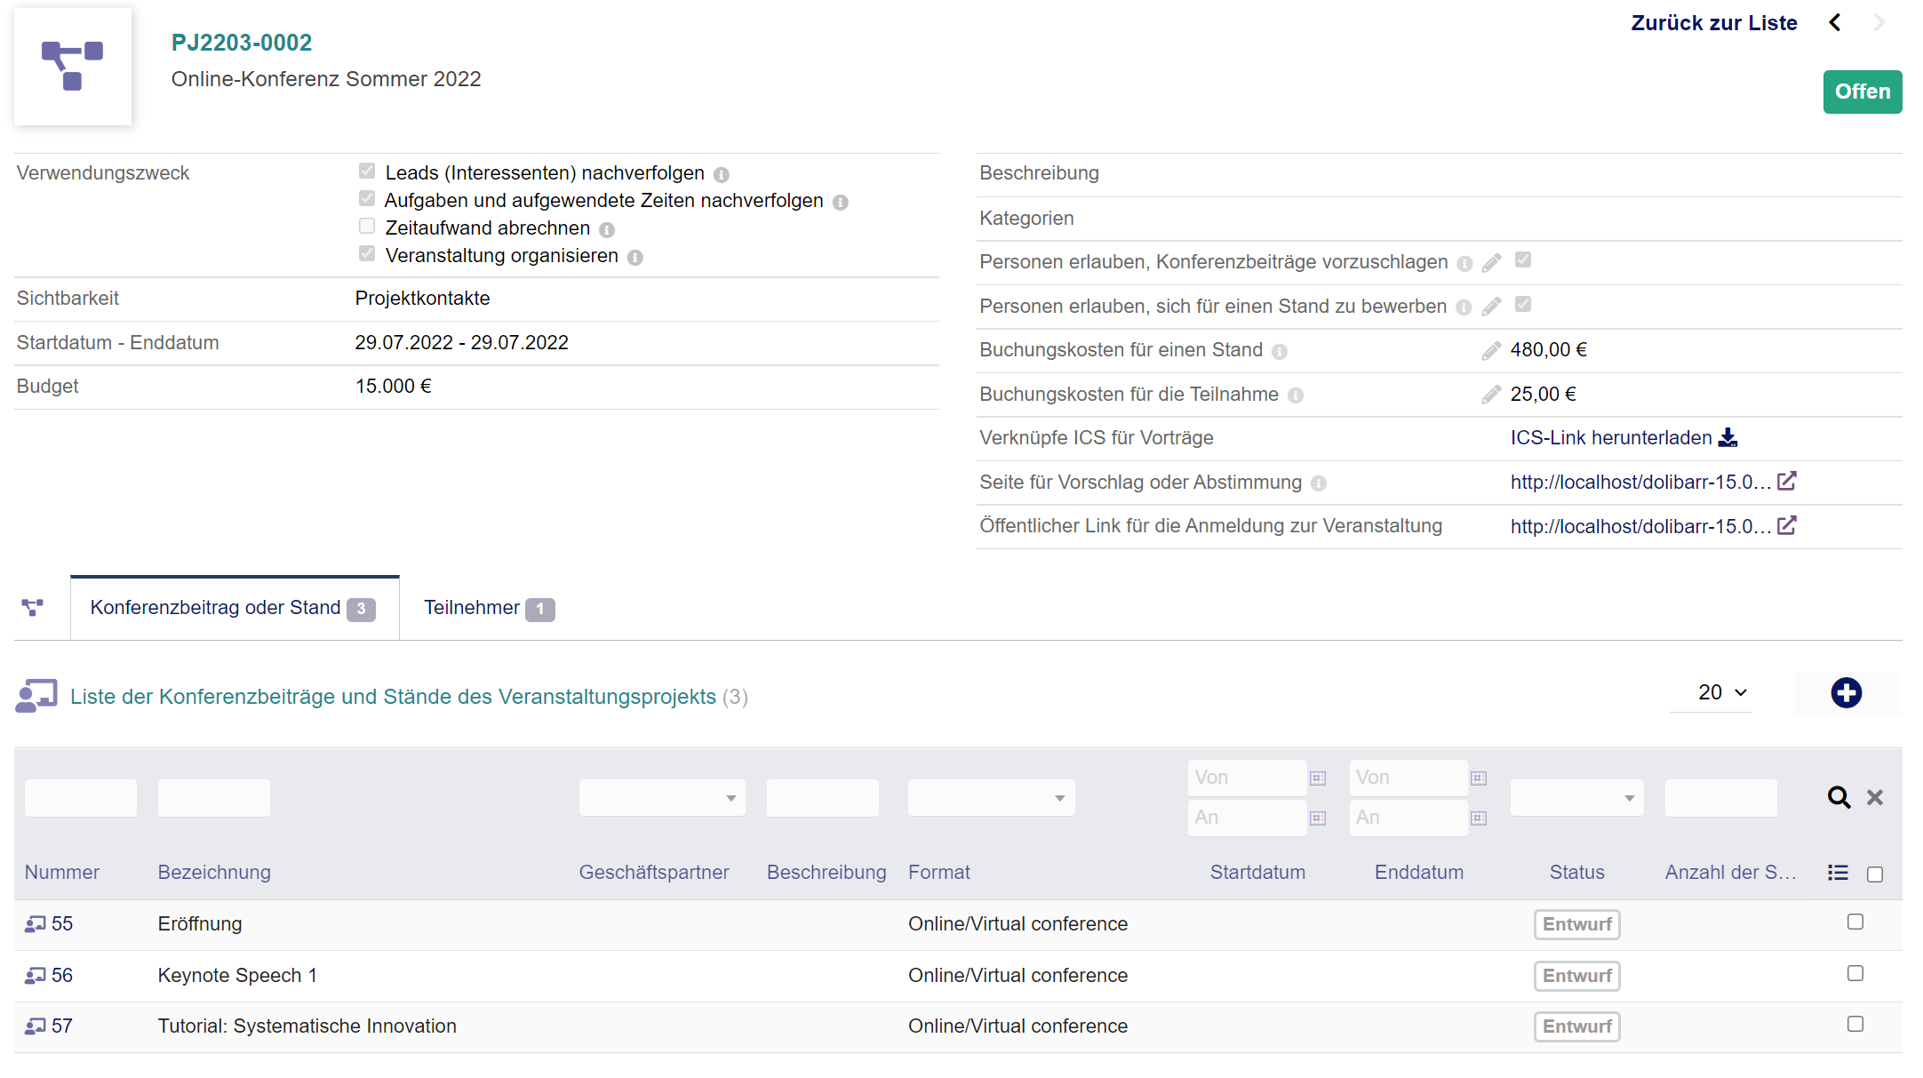
Task: Click info icon beside Buchungskosten für die Teilnahme
Action: pos(1296,395)
